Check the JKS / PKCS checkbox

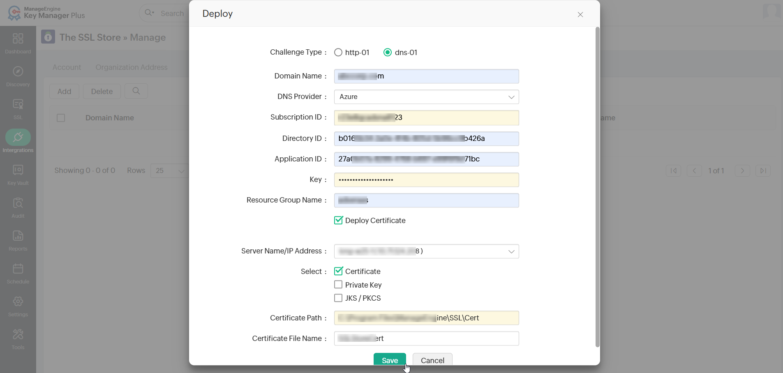click(x=338, y=298)
